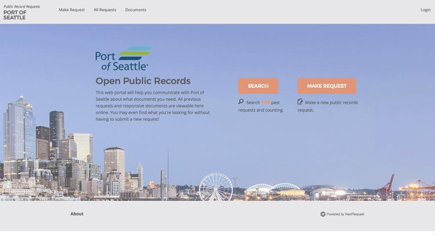This screenshot has width=435, height=235.
Task: Click the orange SEARCH button
Action: pyautogui.click(x=258, y=86)
